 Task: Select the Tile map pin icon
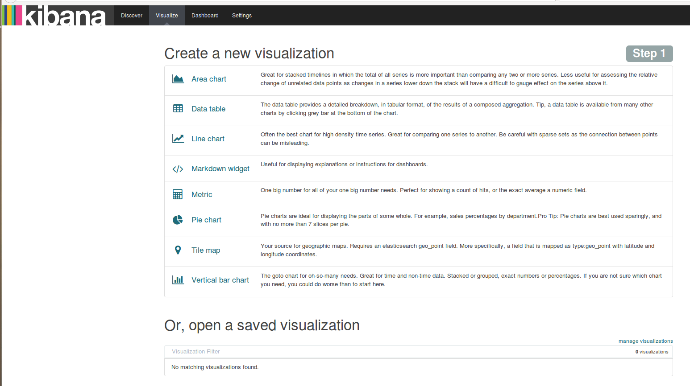tap(178, 250)
